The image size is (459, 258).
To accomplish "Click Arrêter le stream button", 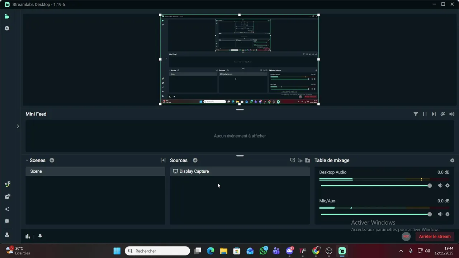I will coord(435,236).
